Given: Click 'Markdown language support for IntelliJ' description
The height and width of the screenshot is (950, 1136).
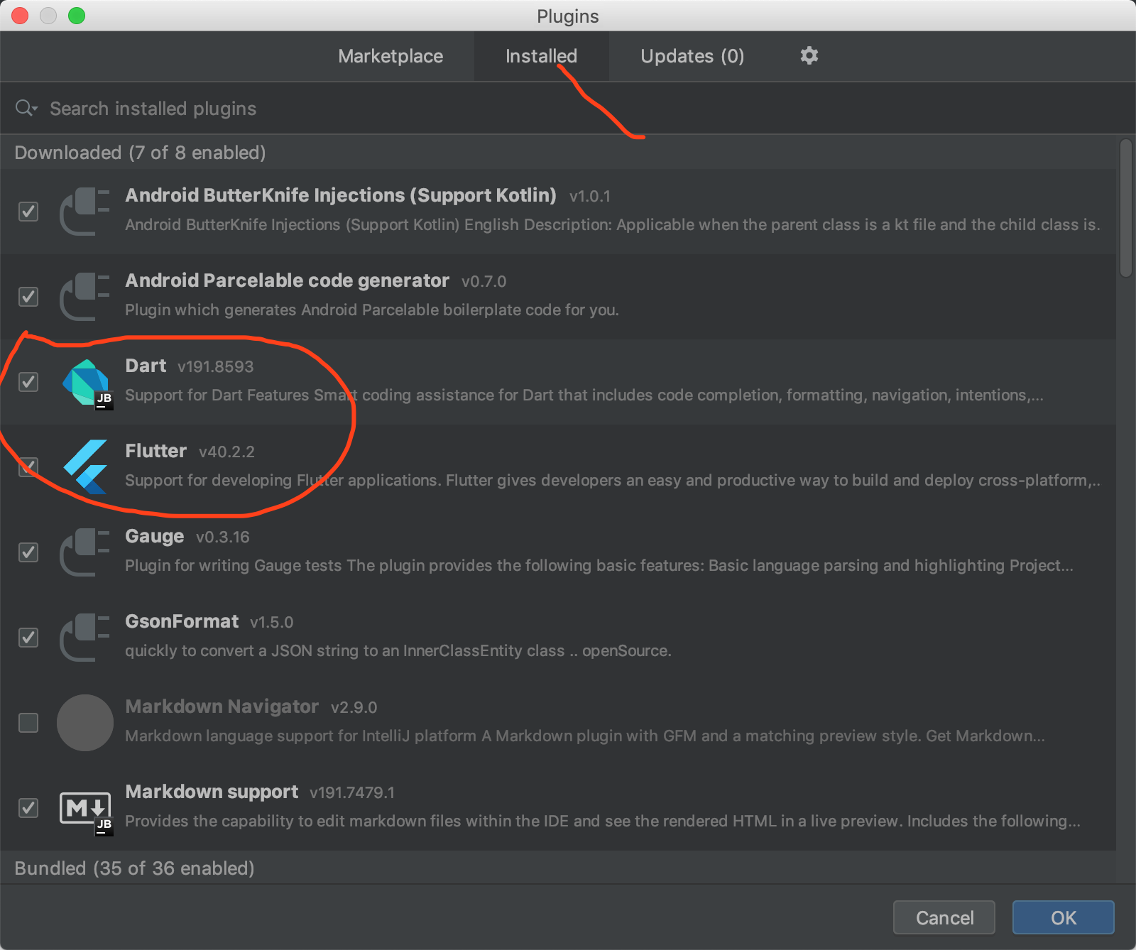Looking at the screenshot, I should pos(585,736).
